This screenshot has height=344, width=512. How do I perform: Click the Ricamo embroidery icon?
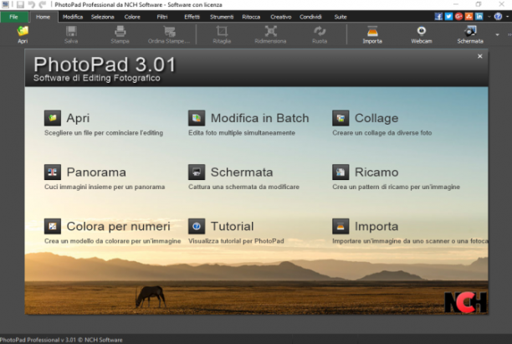pos(340,172)
